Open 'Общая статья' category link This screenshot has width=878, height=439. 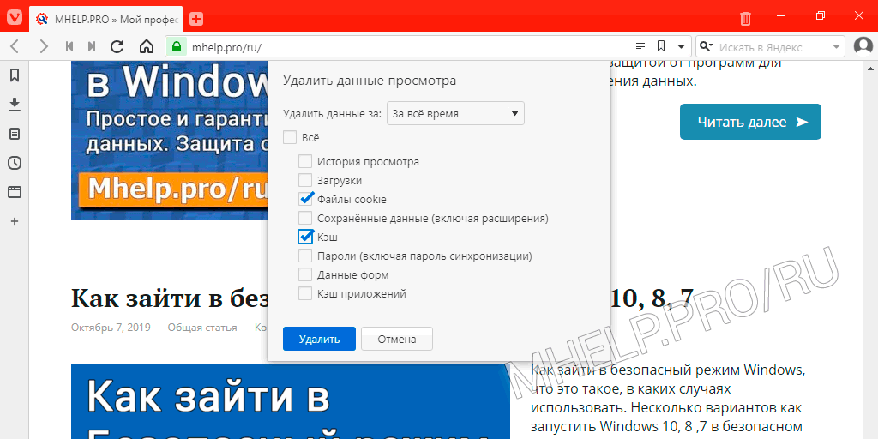202,327
